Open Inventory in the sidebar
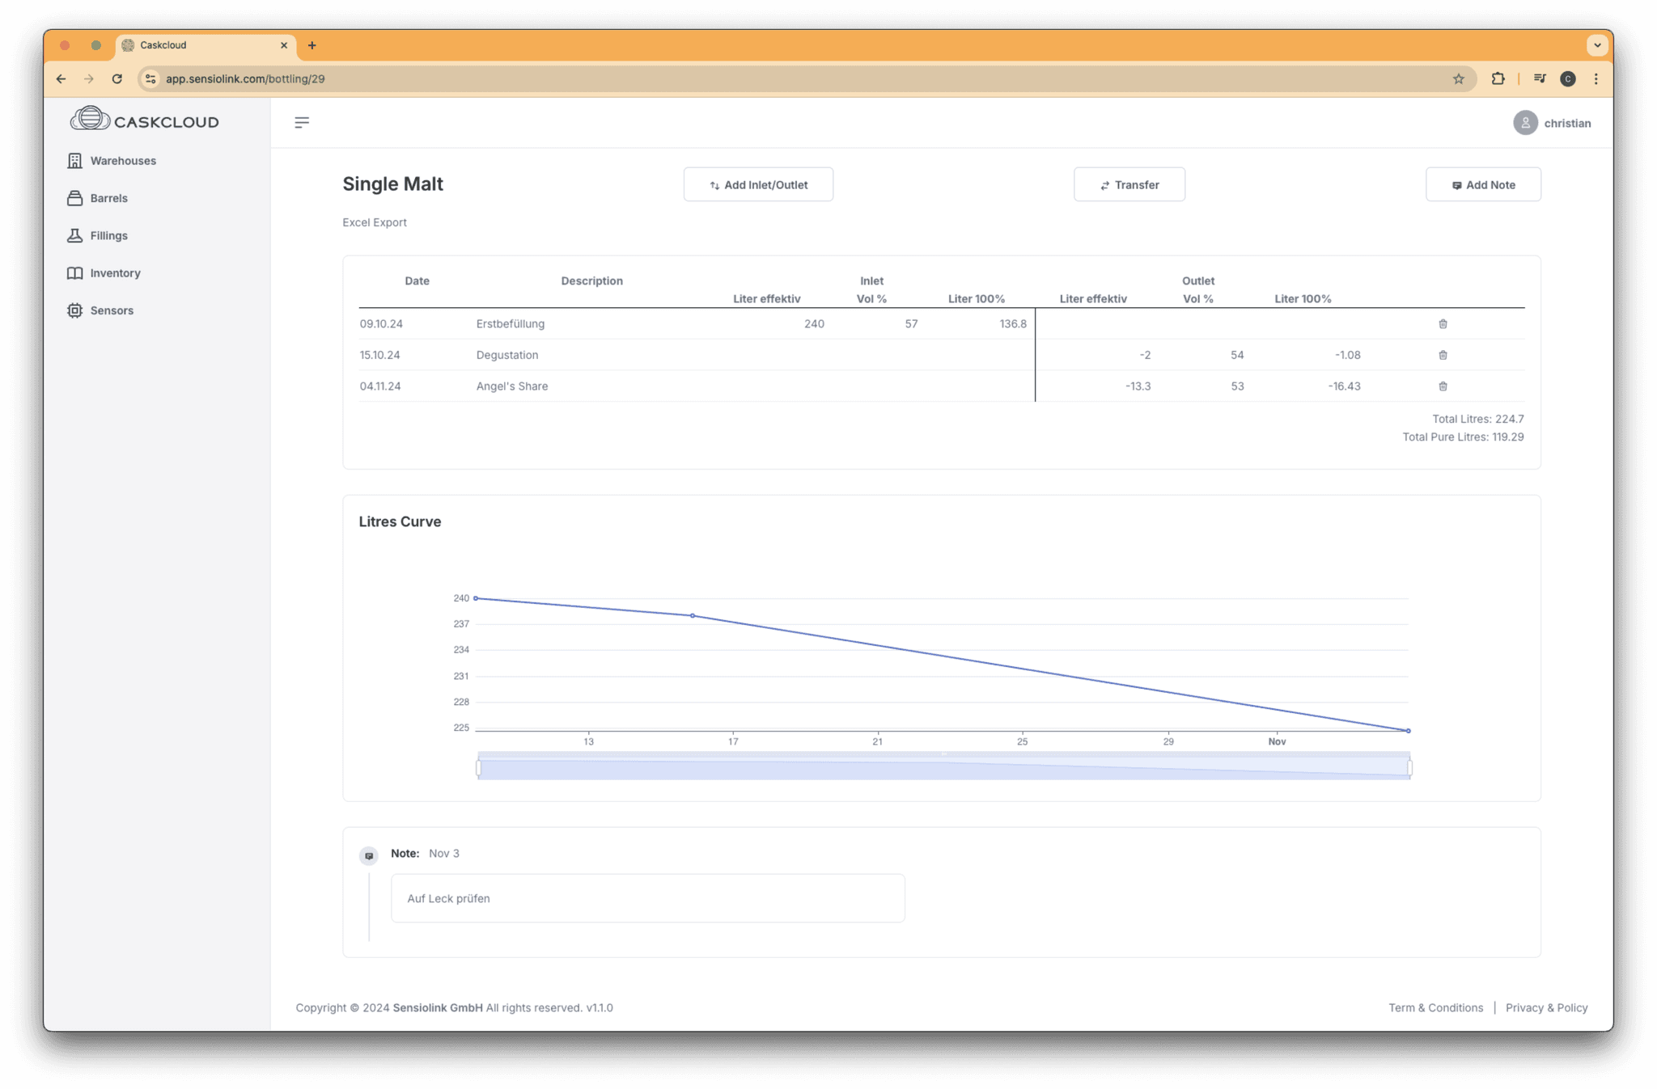 pyautogui.click(x=104, y=273)
